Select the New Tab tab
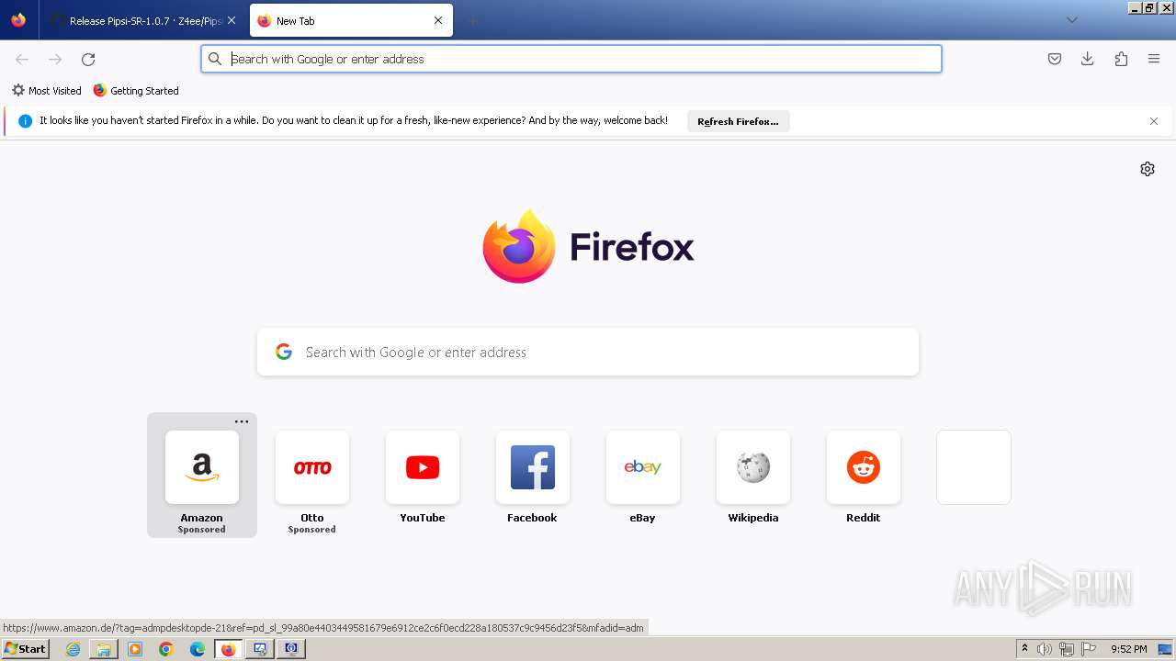 351,20
